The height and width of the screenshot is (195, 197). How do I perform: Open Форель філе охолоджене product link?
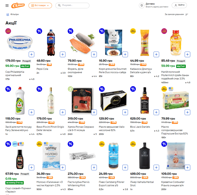pyautogui.click(x=75, y=71)
